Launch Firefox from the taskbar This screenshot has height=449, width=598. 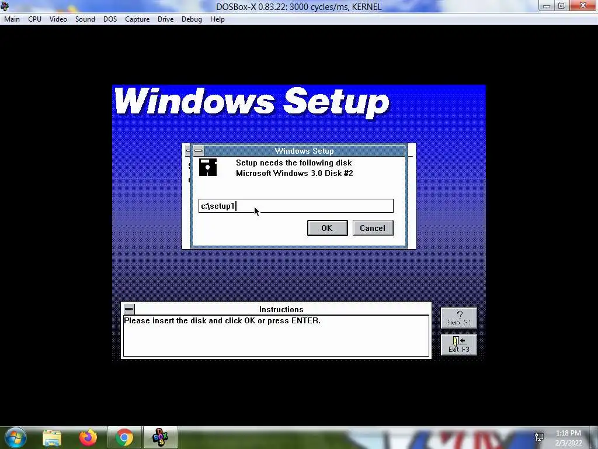pyautogui.click(x=88, y=437)
